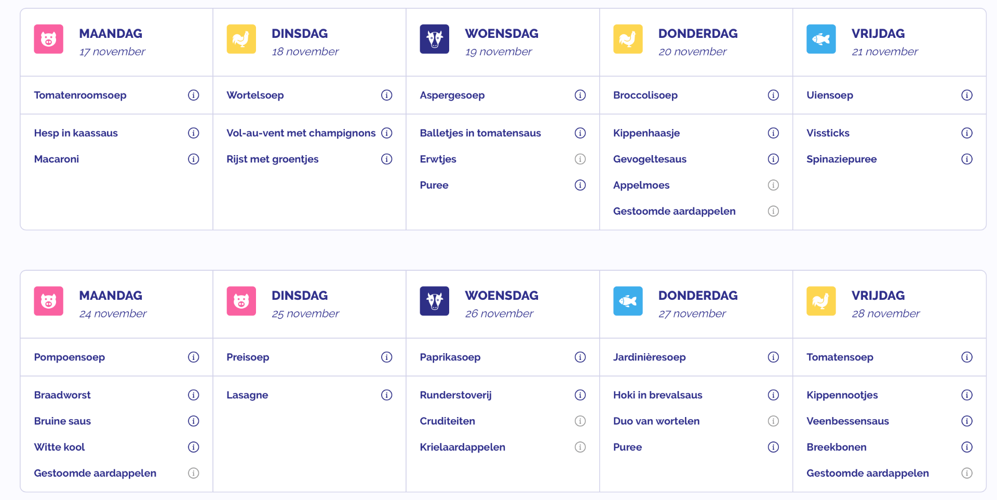Show info for Vol-au-vent met champignons
The width and height of the screenshot is (997, 500).
(x=387, y=133)
